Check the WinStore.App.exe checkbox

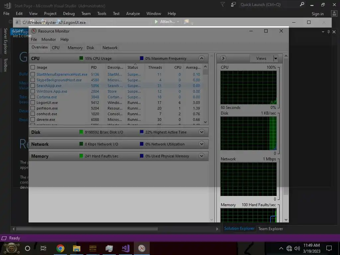(x=33, y=91)
